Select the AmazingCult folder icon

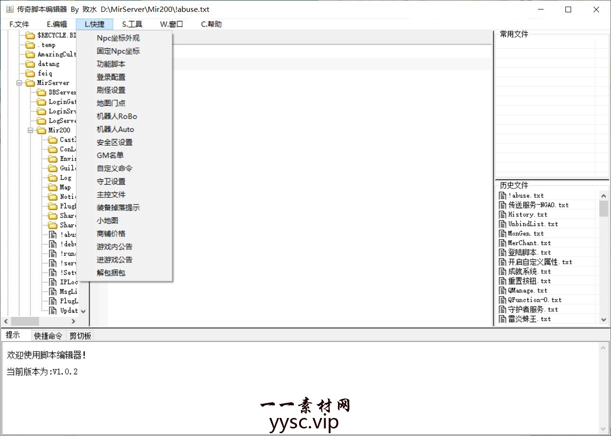pos(30,55)
